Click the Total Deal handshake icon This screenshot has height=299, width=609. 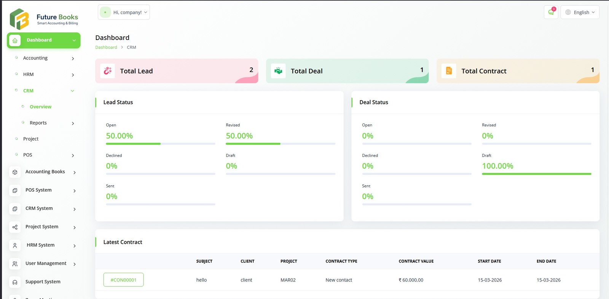coord(278,71)
